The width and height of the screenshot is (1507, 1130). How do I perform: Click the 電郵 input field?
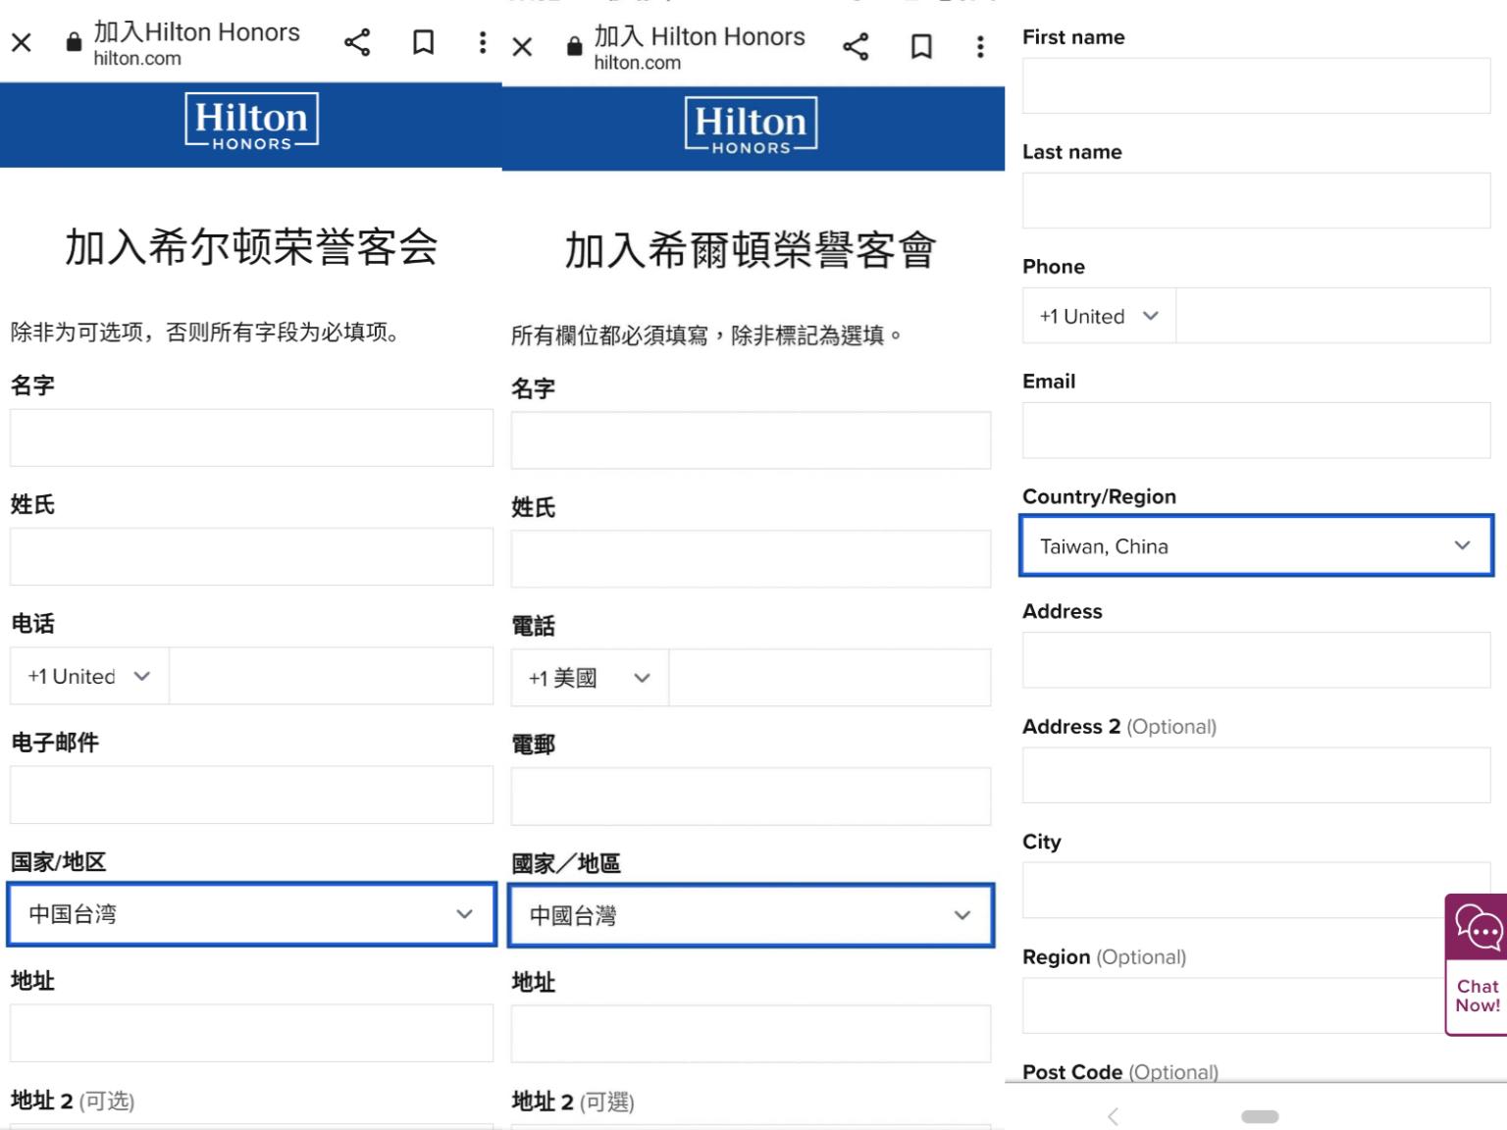tap(752, 796)
